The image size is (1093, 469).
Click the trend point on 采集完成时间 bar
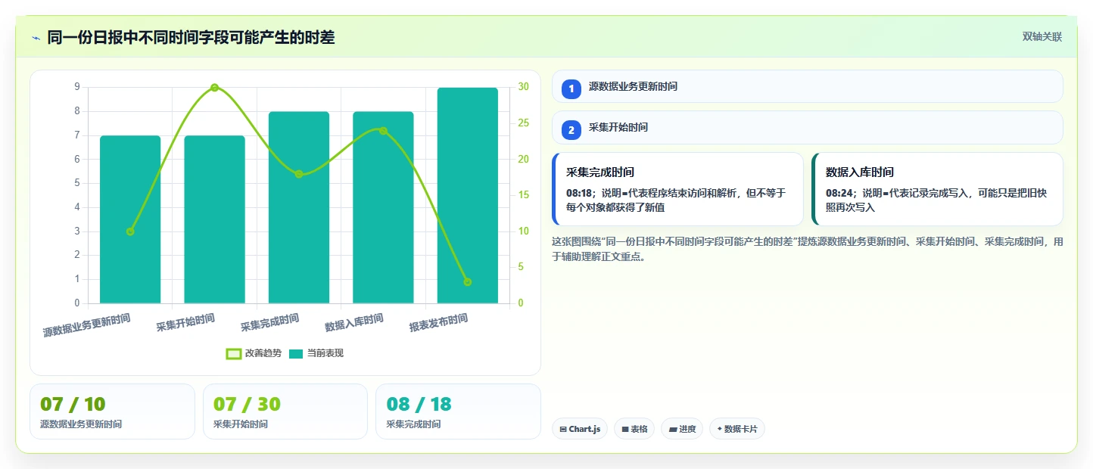299,174
